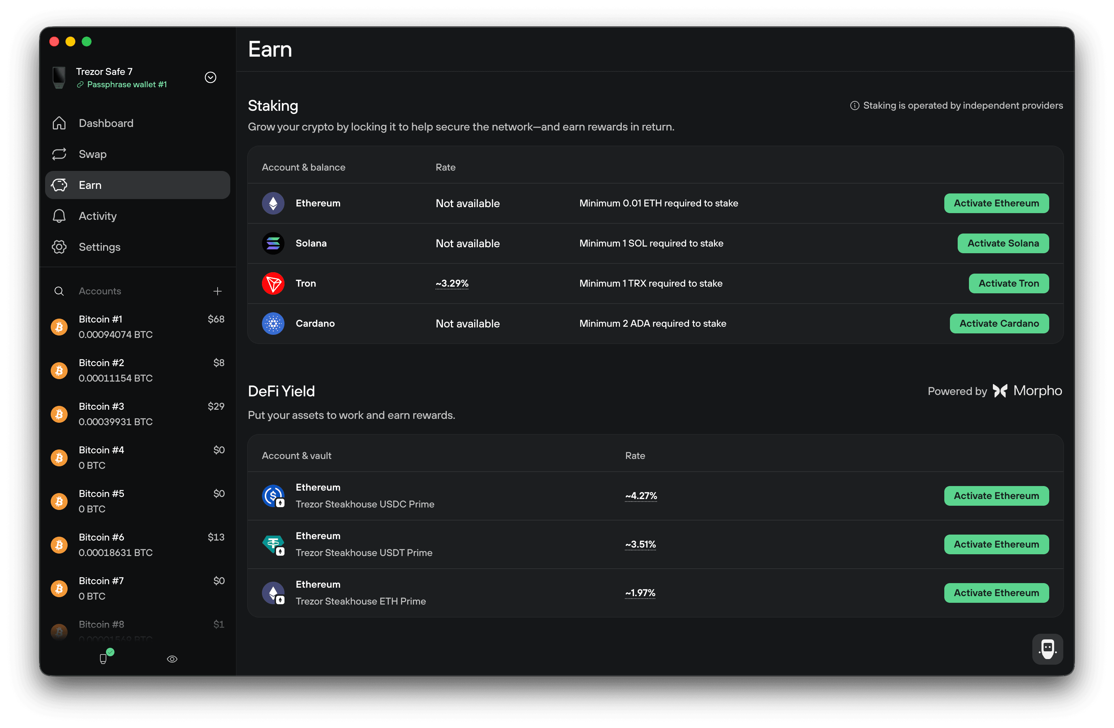This screenshot has width=1114, height=728.
Task: Click the staking providers info icon
Action: pos(855,105)
